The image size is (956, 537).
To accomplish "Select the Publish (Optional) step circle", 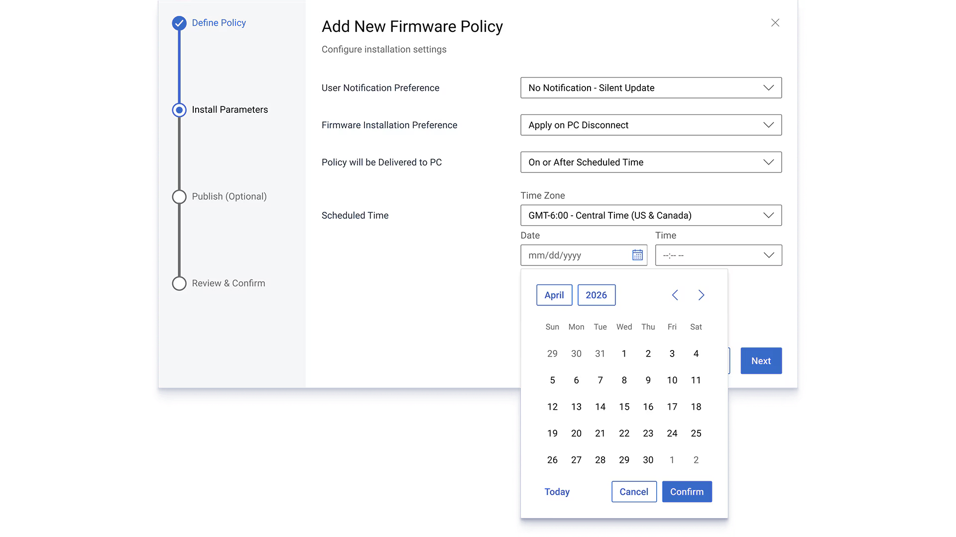I will (179, 197).
